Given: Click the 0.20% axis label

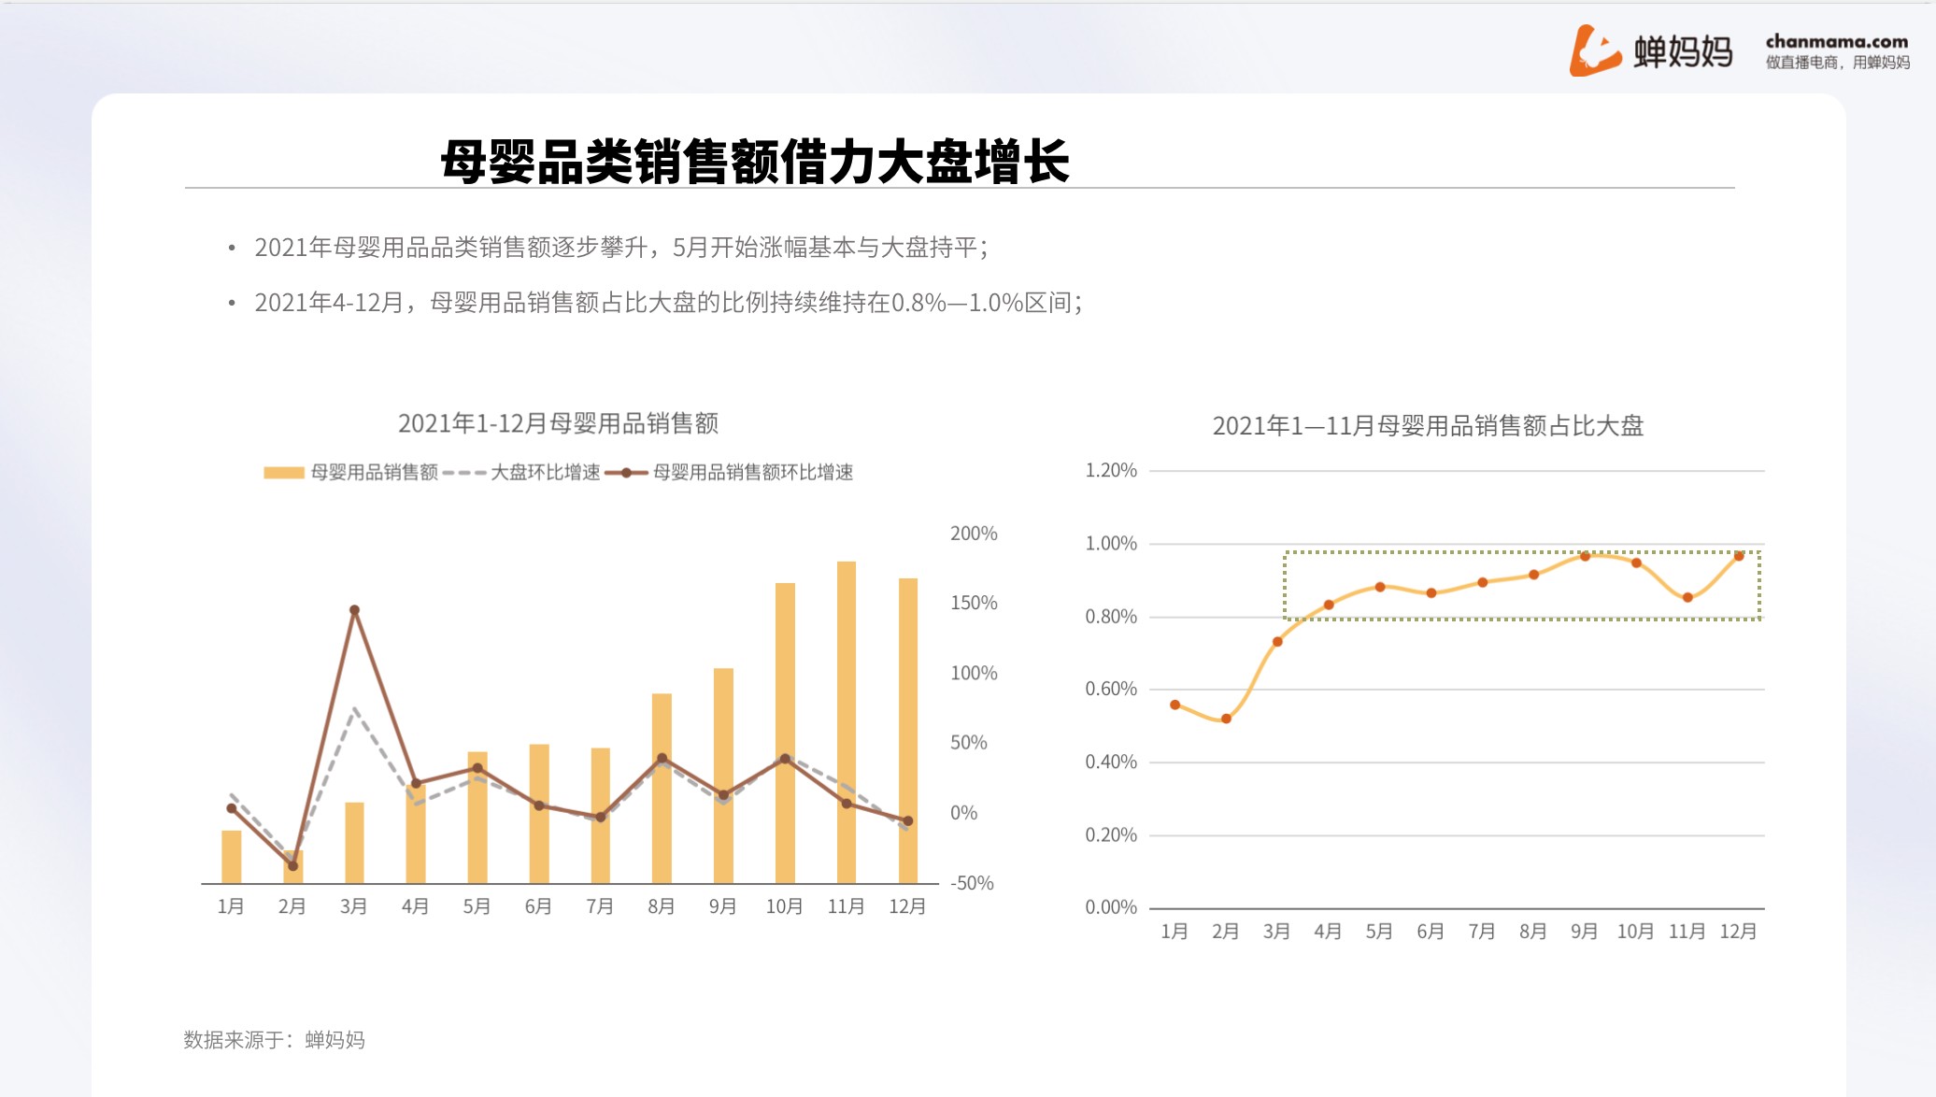Looking at the screenshot, I should tap(1111, 835).
